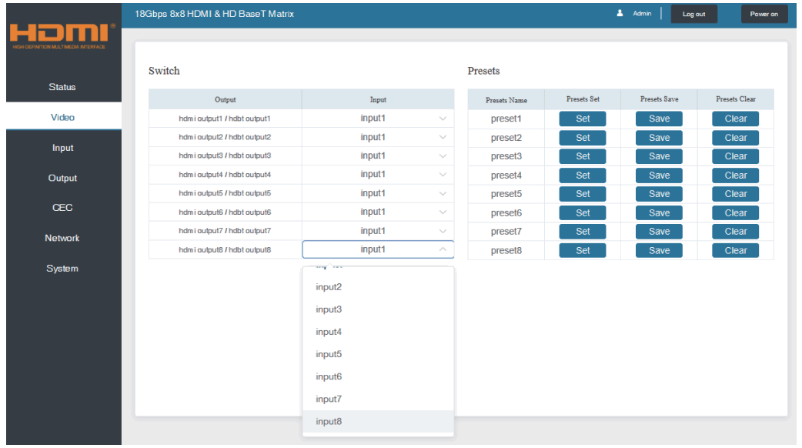Apply preset1 with the Set button

tap(583, 119)
